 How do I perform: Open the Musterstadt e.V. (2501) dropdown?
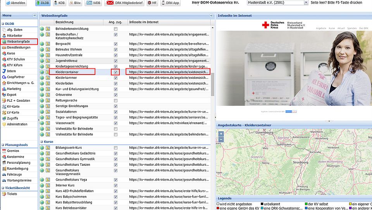coord(305,3)
